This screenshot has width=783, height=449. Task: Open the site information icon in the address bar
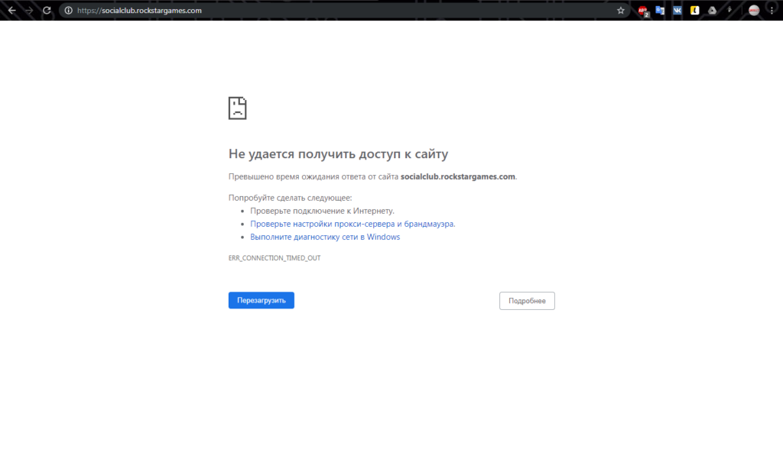click(68, 10)
